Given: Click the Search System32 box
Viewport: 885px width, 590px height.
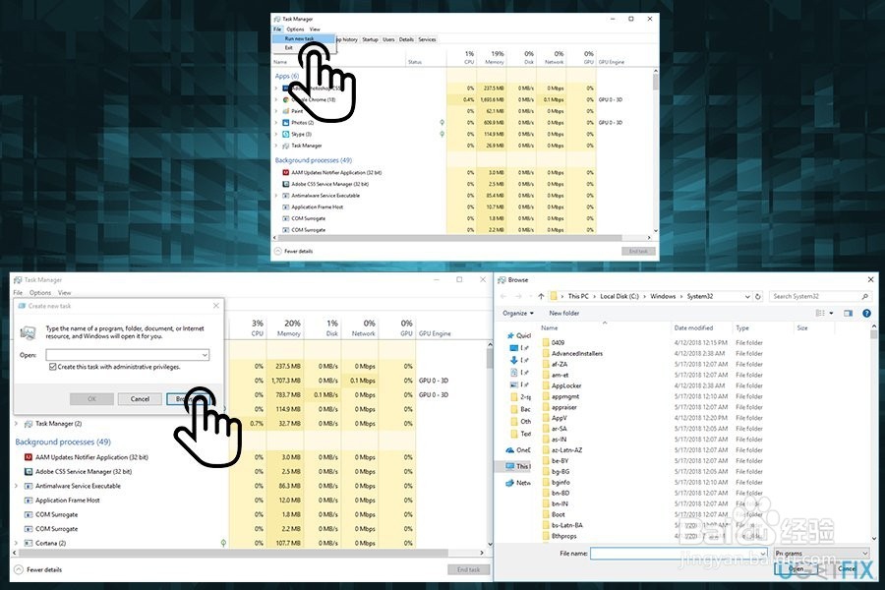Looking at the screenshot, I should pos(818,295).
